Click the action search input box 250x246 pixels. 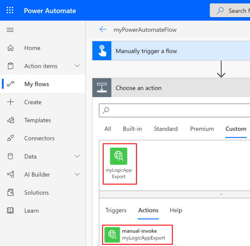174,110
